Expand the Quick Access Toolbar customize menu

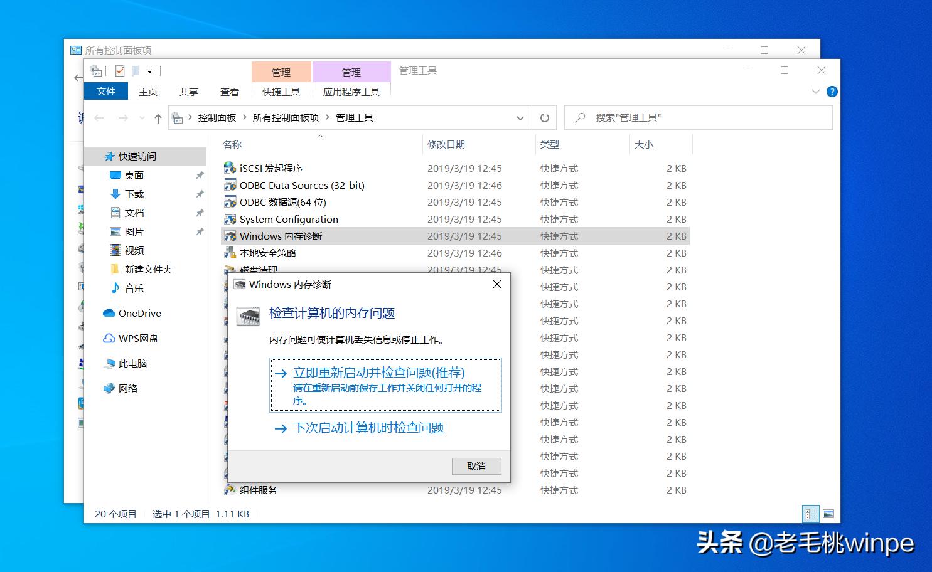[x=151, y=70]
